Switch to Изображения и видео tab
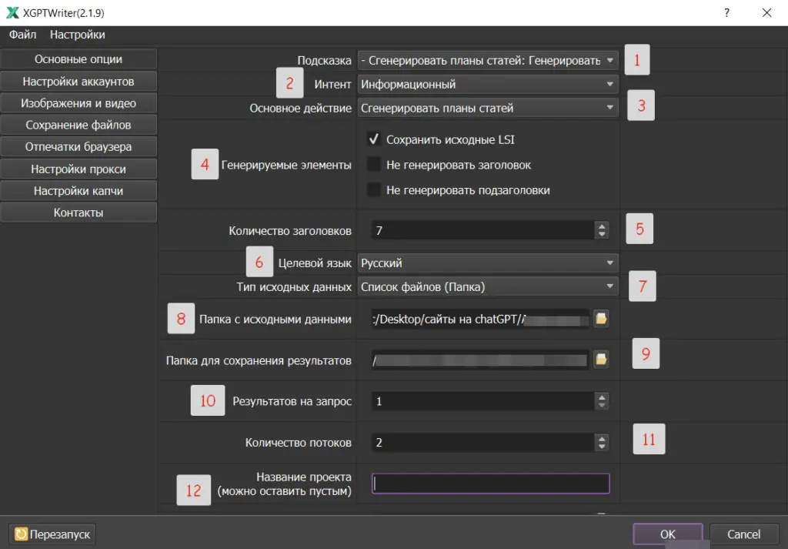The image size is (788, 549). [x=78, y=103]
